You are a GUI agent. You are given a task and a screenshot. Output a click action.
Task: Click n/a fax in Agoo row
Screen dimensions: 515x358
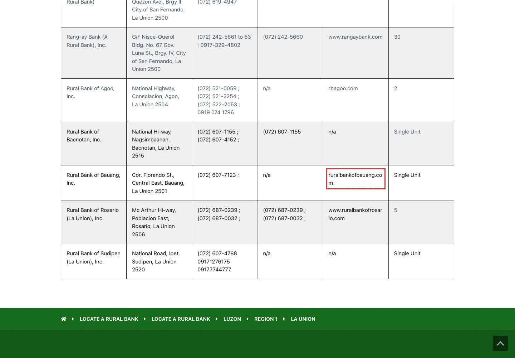[x=267, y=88]
